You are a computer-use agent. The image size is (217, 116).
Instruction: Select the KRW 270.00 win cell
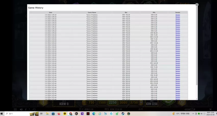click(x=154, y=83)
